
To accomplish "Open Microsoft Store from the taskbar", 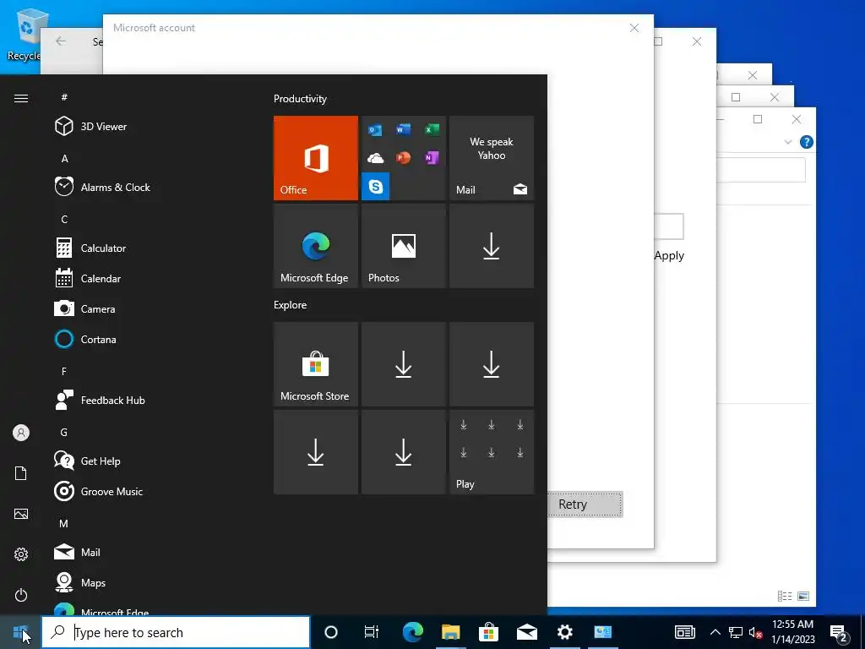I will pos(489,632).
